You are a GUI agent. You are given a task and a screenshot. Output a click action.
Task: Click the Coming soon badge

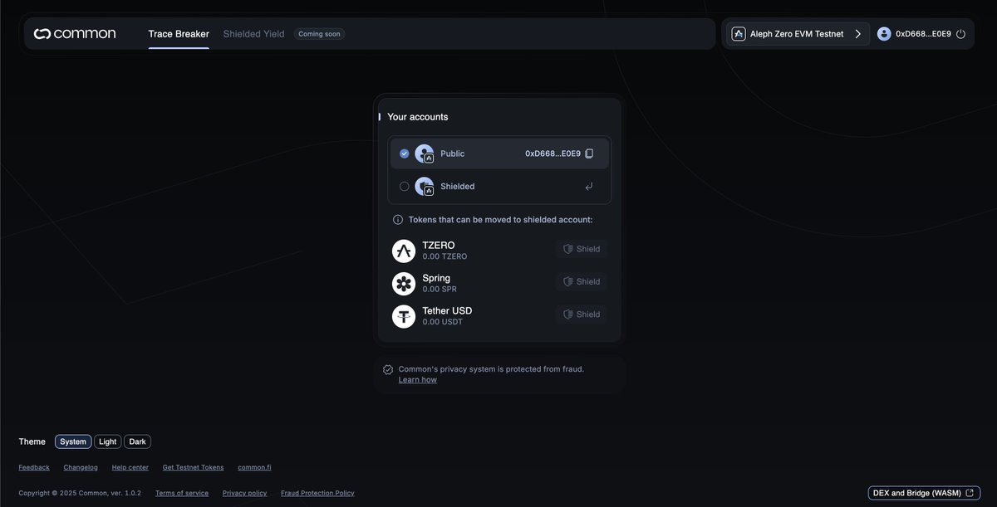(319, 34)
